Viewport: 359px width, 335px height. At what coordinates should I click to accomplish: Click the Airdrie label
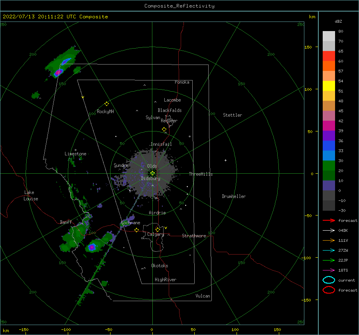coord(157,213)
